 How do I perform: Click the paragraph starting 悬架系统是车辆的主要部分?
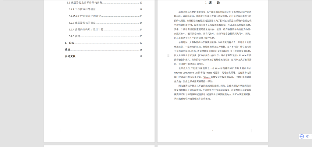pos(213,25)
